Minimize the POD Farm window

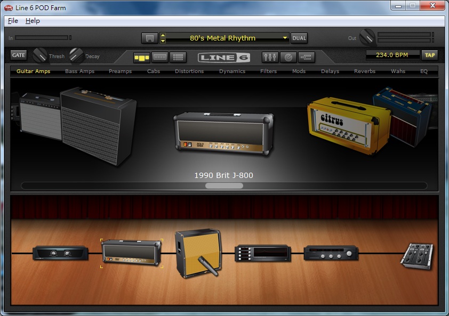398,5
